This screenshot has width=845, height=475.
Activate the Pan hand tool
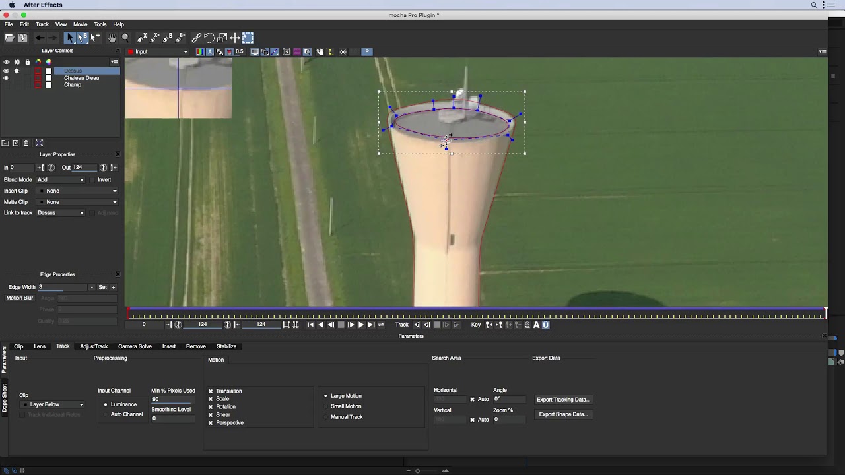(112, 38)
